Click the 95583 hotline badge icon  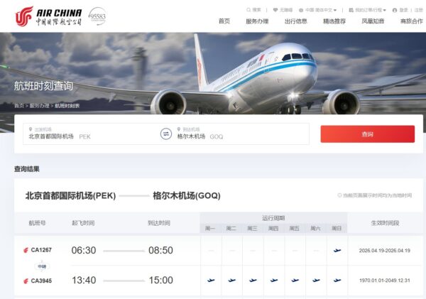tap(97, 16)
